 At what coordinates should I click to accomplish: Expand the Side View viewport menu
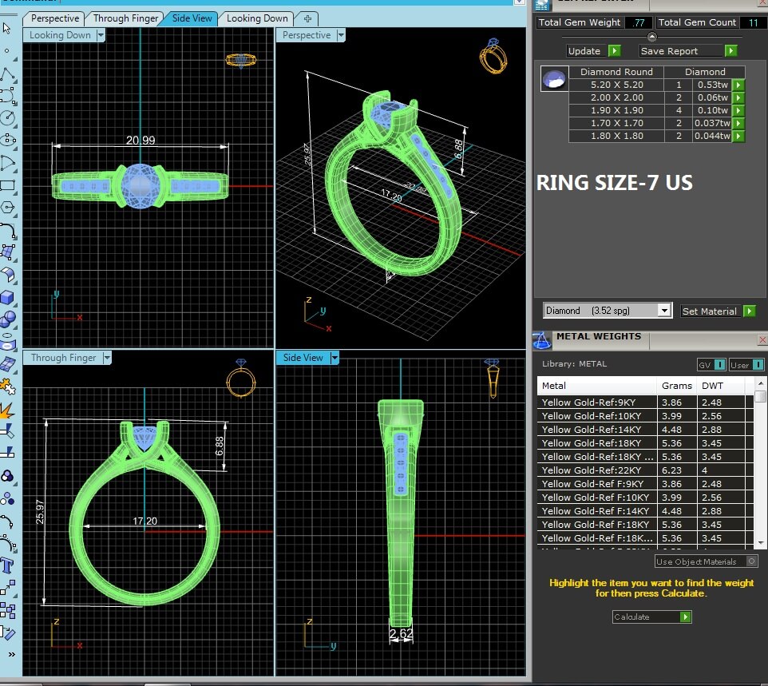click(x=335, y=358)
